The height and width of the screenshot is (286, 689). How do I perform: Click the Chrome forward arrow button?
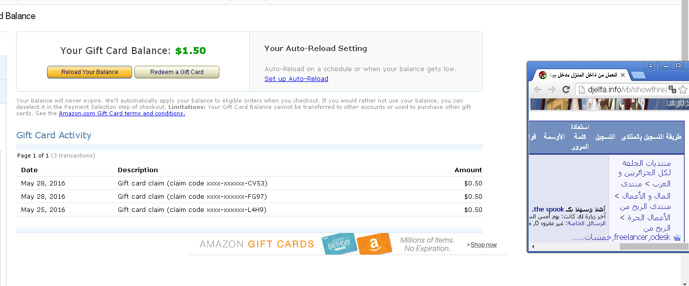pos(552,89)
